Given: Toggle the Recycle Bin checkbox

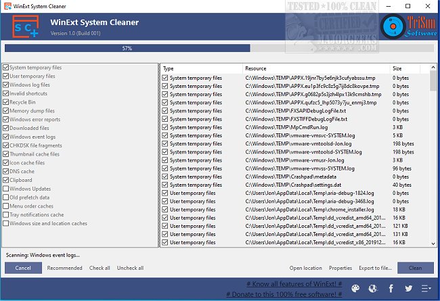Looking at the screenshot, I should 6,102.
